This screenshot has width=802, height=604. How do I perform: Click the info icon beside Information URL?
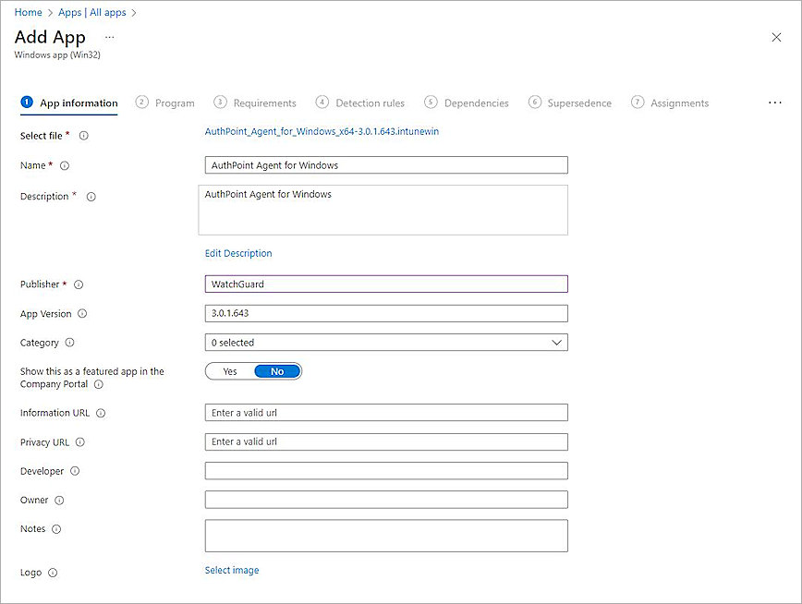coord(101,414)
